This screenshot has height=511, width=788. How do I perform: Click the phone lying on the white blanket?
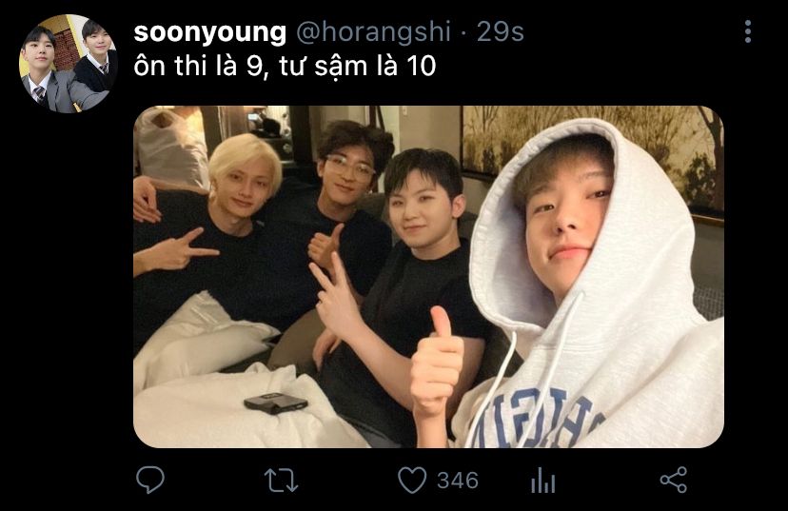276,403
